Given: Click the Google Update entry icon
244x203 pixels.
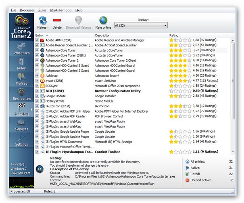Looking at the screenshot, I should pos(42,96).
